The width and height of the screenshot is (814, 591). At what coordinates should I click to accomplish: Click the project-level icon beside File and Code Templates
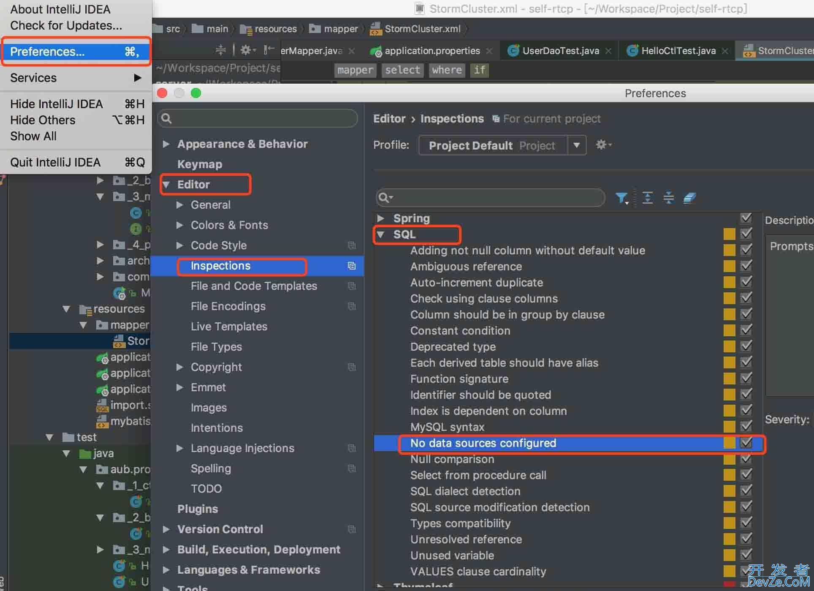pyautogui.click(x=351, y=286)
